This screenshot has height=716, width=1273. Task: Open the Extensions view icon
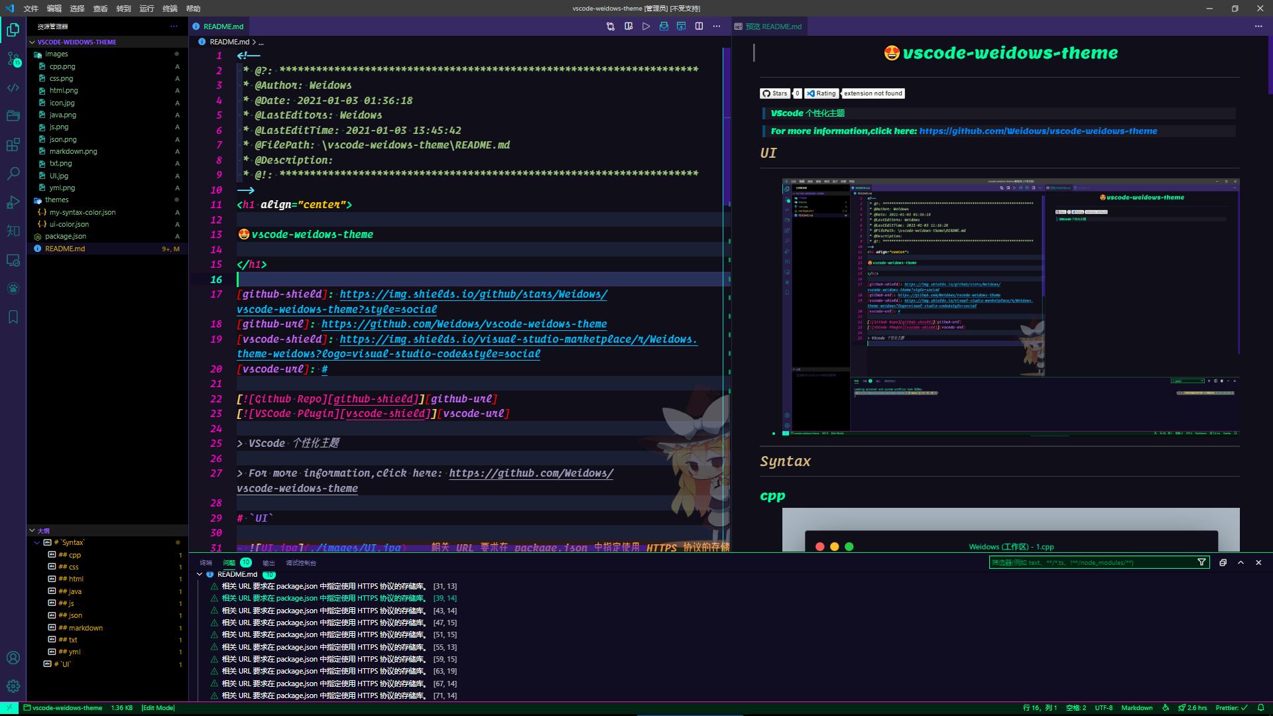coord(13,145)
